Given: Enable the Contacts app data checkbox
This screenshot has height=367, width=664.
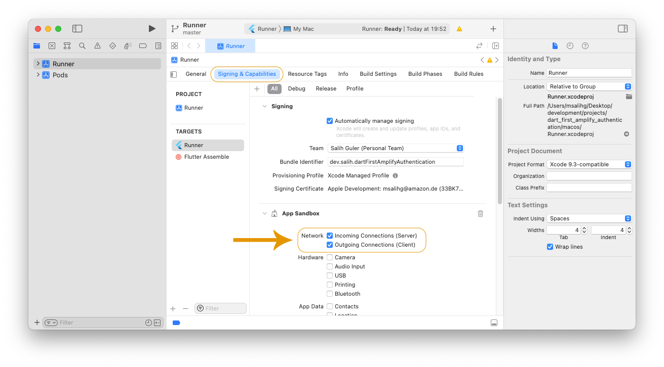Looking at the screenshot, I should tap(330, 306).
